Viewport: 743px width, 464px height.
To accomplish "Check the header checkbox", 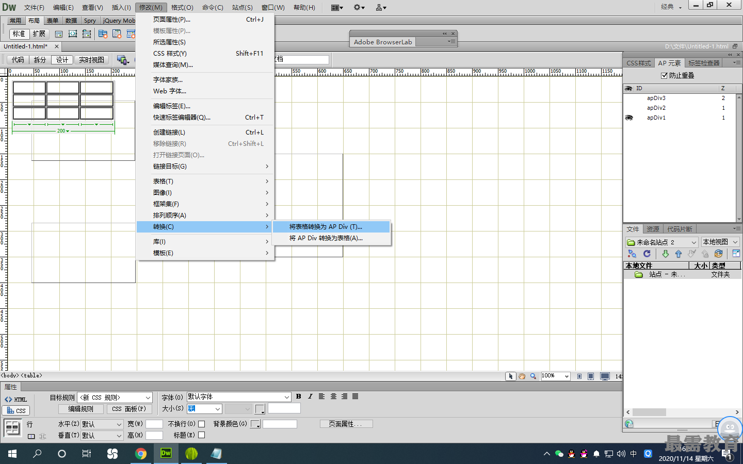I will [202, 435].
